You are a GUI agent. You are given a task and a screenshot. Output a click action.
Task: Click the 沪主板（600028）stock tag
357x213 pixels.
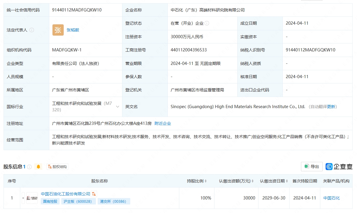(x=78, y=201)
